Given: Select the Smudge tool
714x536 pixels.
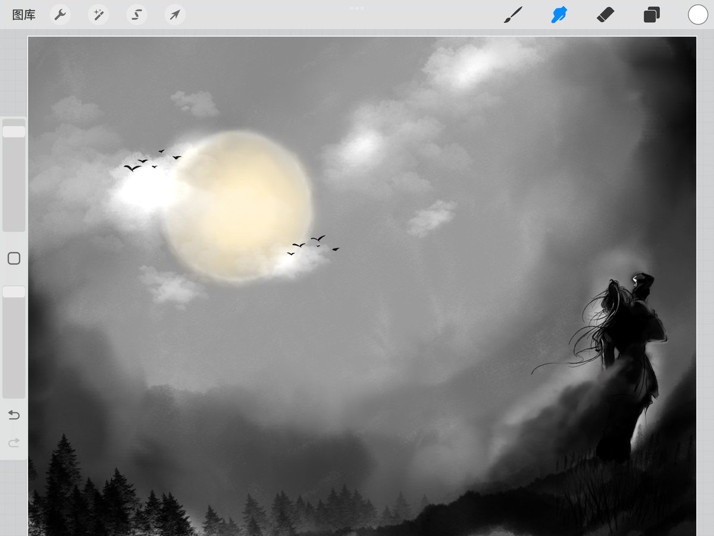Looking at the screenshot, I should (x=559, y=15).
